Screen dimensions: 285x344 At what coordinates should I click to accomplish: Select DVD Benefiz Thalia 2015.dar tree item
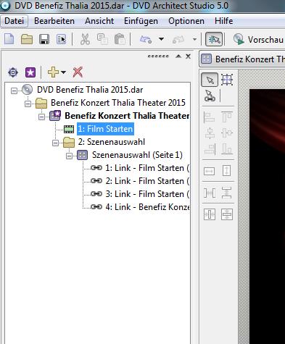pyautogui.click(x=90, y=90)
